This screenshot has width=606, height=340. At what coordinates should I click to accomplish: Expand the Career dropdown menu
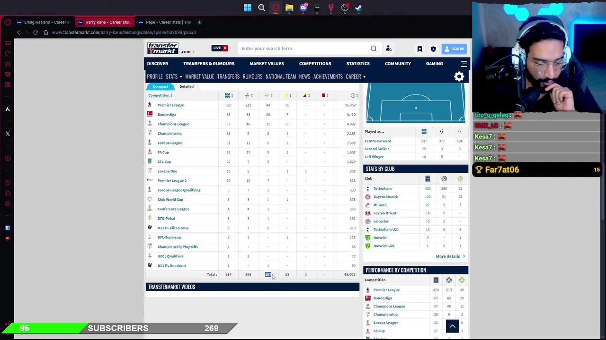356,76
